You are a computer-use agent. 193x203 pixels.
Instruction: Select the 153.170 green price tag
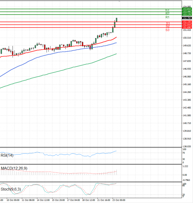[x=187, y=14]
